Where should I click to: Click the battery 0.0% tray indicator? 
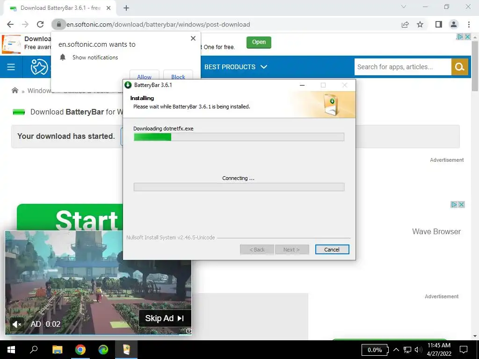(375, 350)
